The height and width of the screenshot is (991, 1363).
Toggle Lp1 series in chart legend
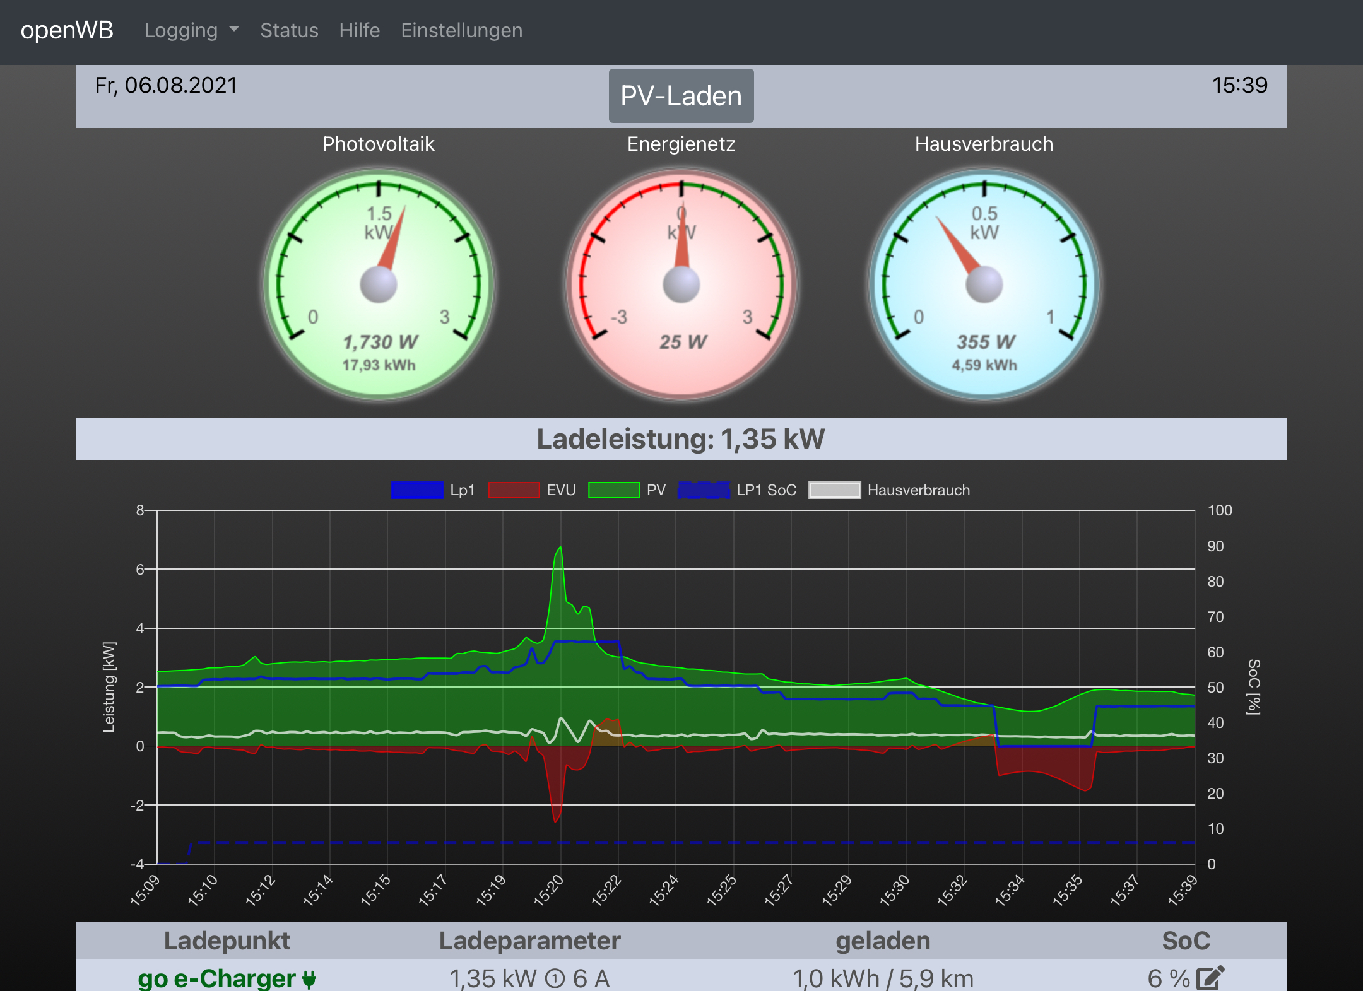(433, 490)
